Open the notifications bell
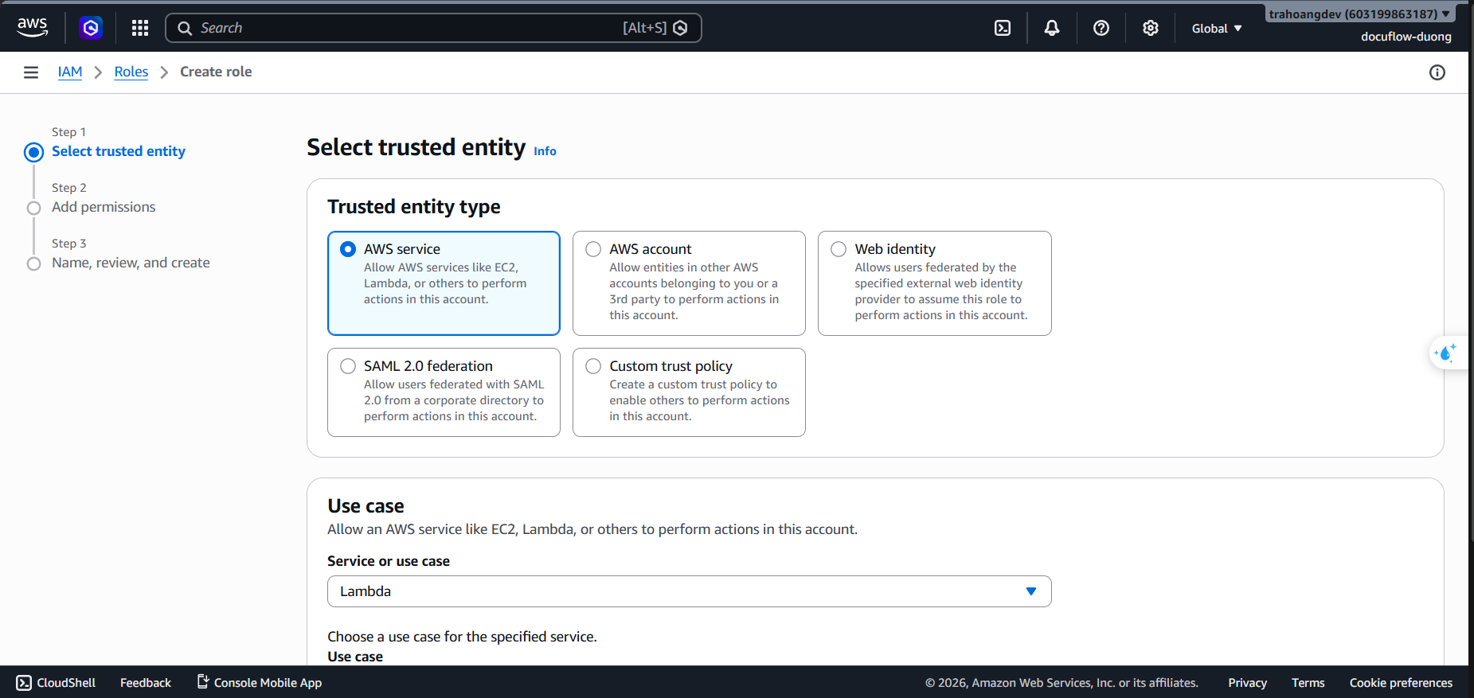This screenshot has width=1474, height=698. click(x=1052, y=28)
